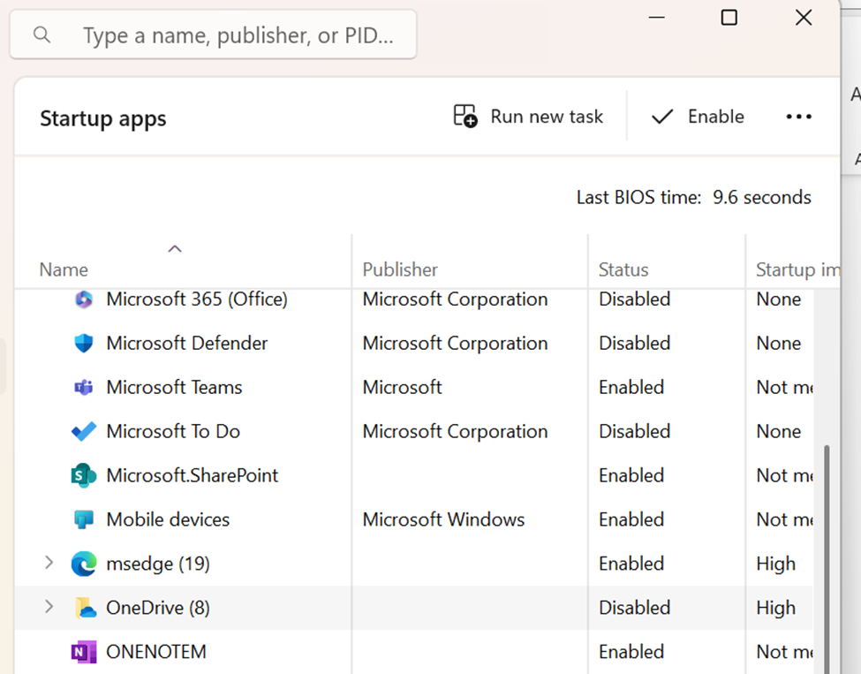
Task: Click Disabled status of Microsoft 365 (Office)
Action: point(635,299)
